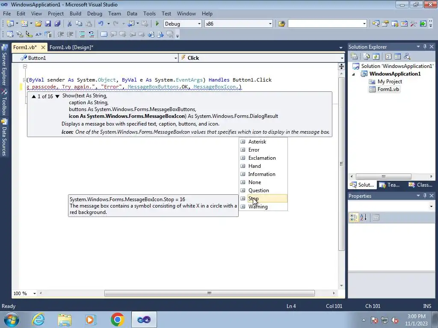This screenshot has height=328, width=438.
Task: Show next Show overload with down arrow
Action: 57,96
